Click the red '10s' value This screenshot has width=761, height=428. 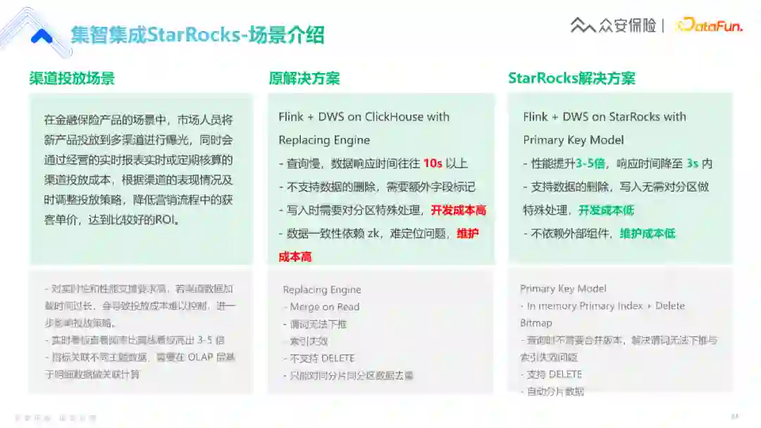(x=433, y=164)
